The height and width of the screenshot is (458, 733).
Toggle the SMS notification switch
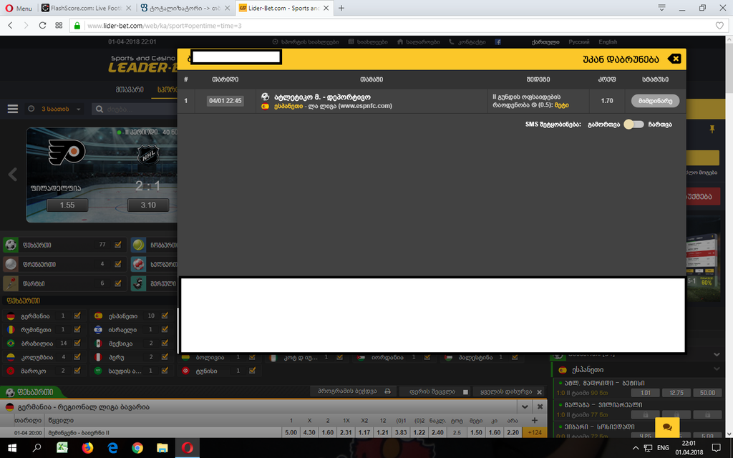tap(634, 125)
